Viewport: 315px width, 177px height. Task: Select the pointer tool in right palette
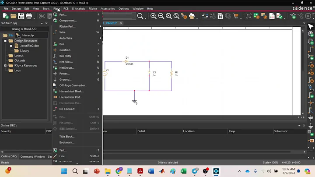pos(311,27)
